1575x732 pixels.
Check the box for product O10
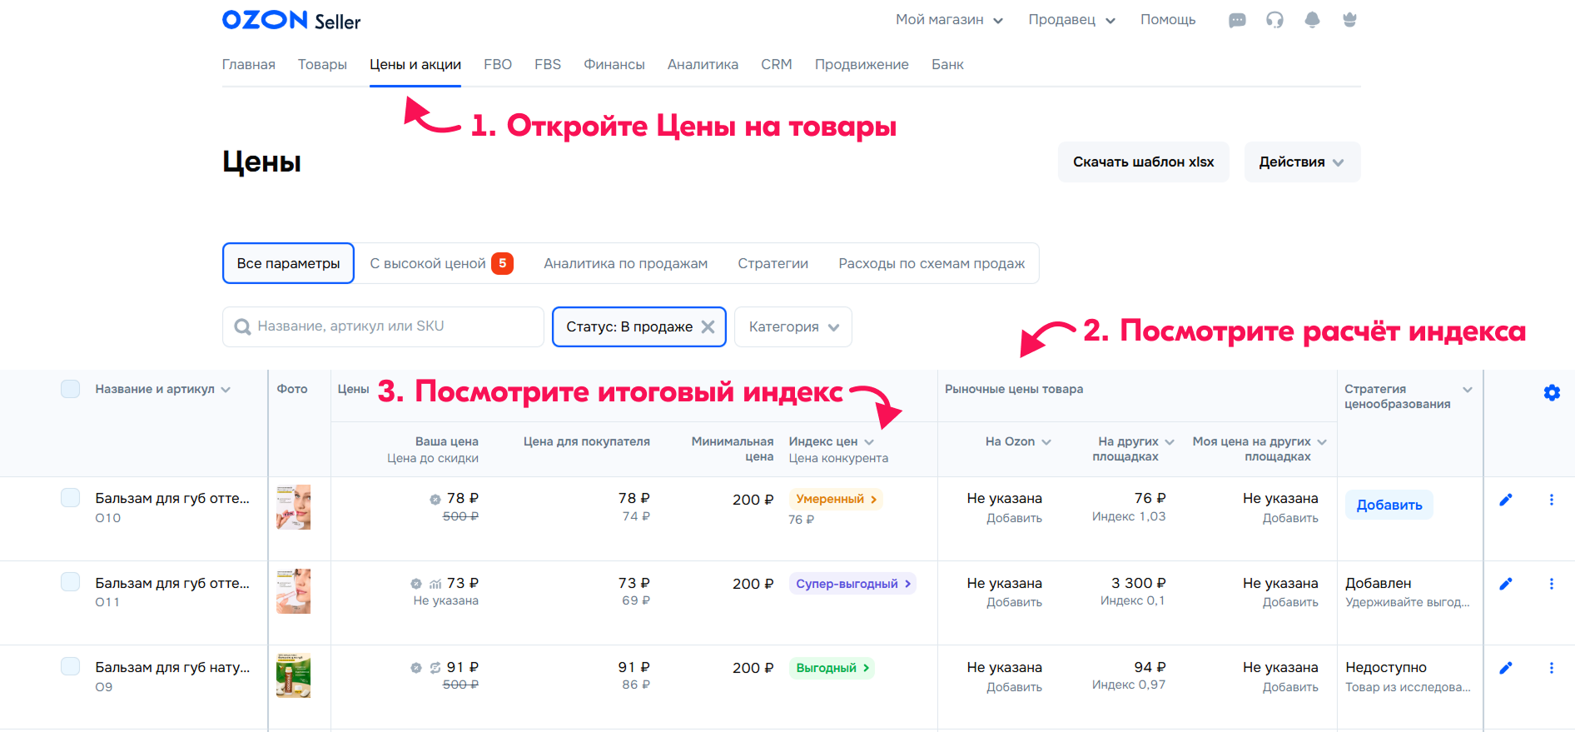click(x=71, y=498)
